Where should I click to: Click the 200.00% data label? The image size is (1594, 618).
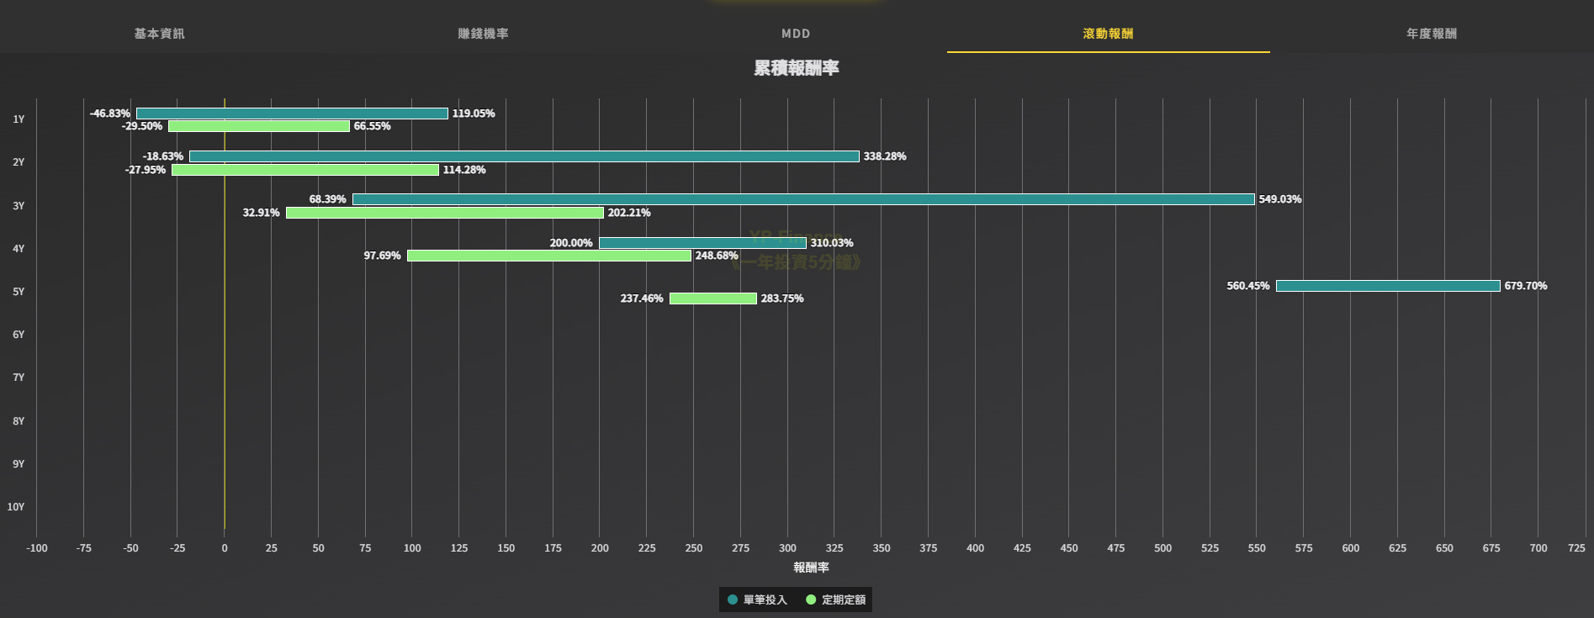pos(571,243)
